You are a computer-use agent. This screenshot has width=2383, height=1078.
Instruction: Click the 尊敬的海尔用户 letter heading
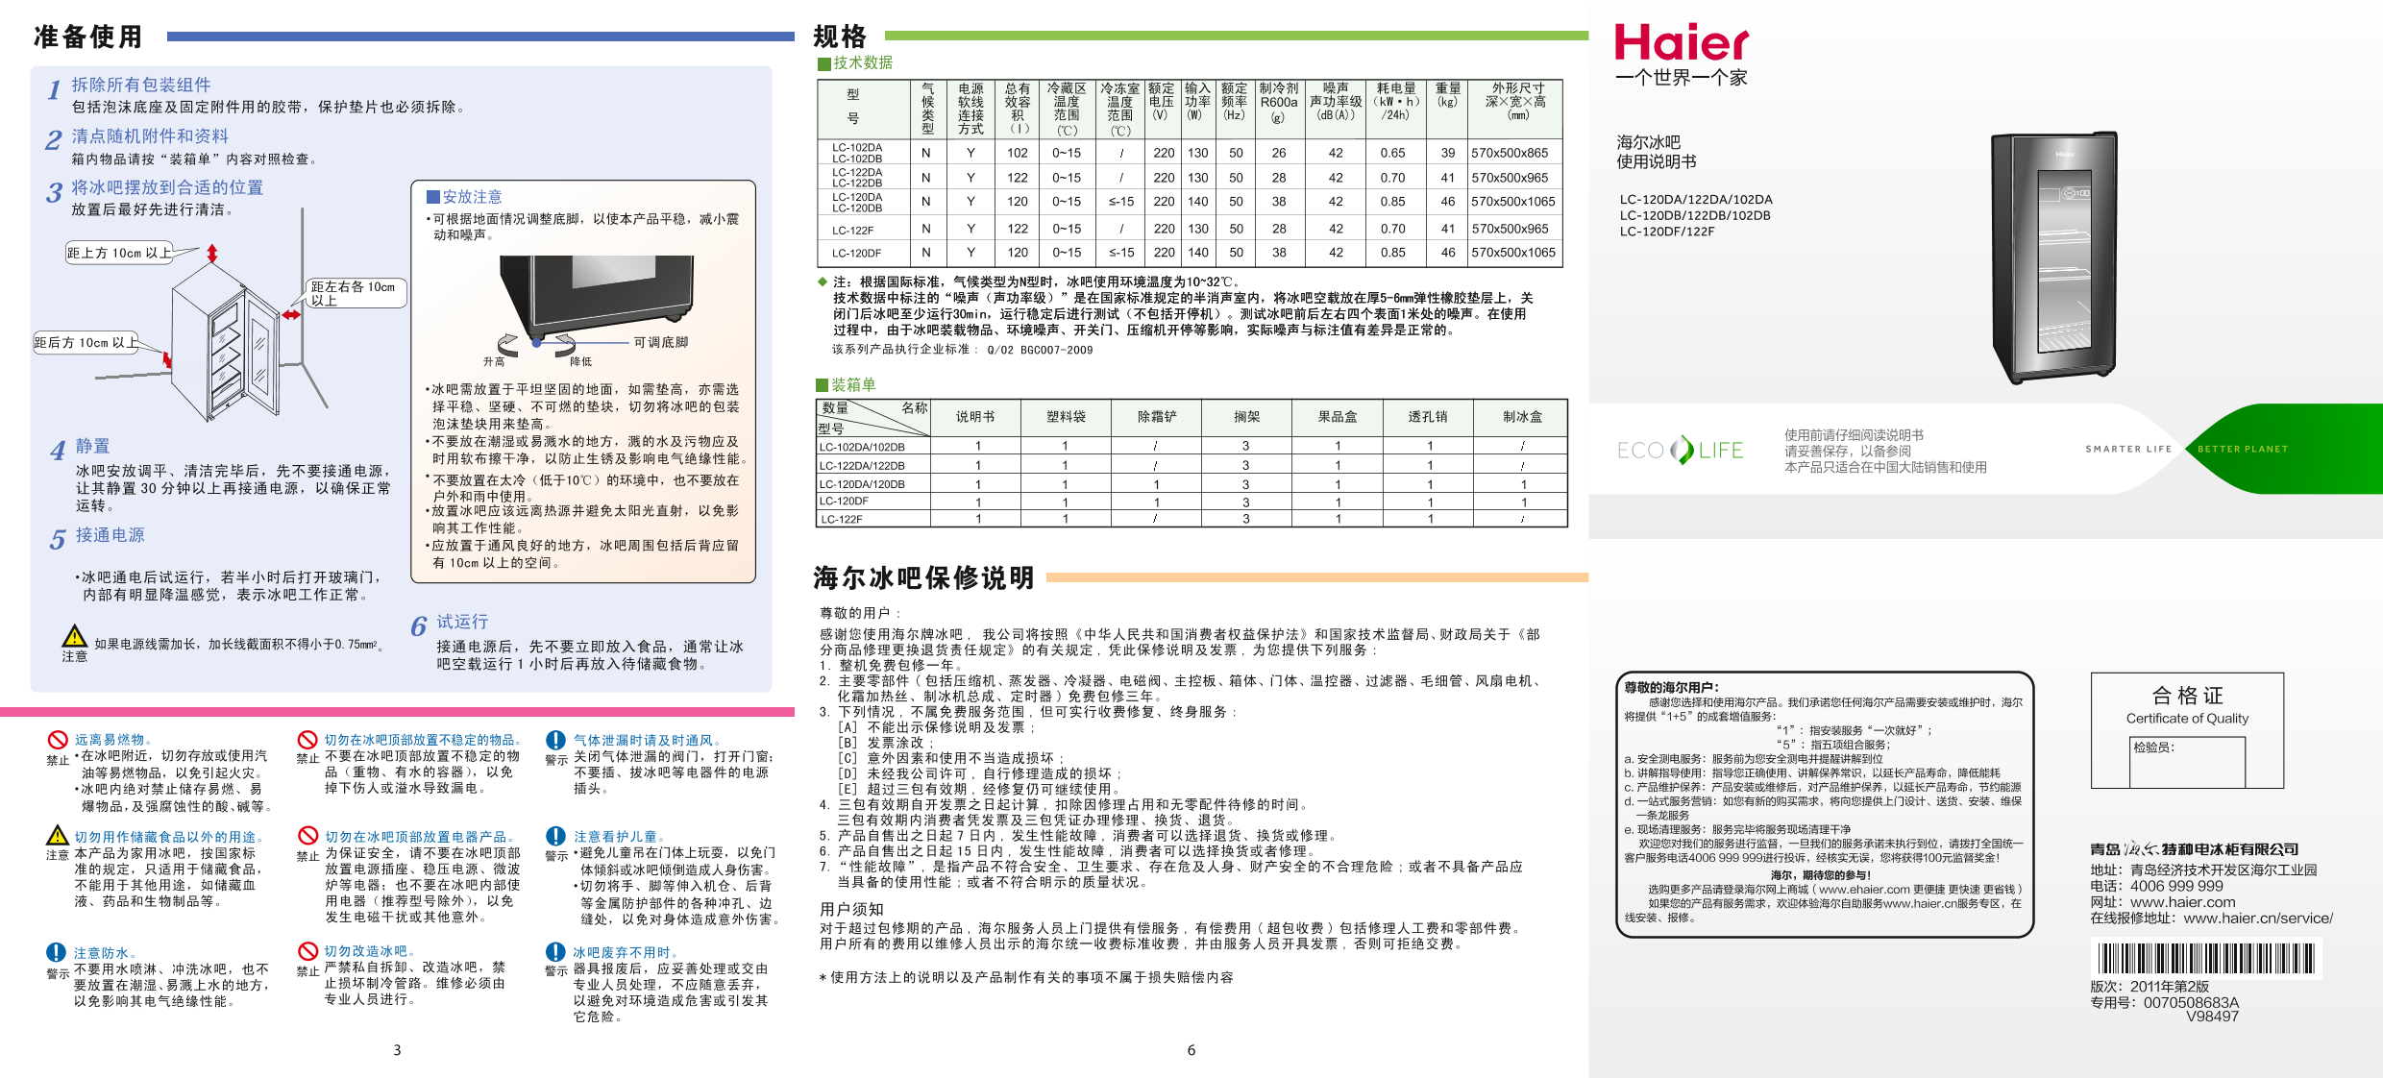(x=1672, y=688)
